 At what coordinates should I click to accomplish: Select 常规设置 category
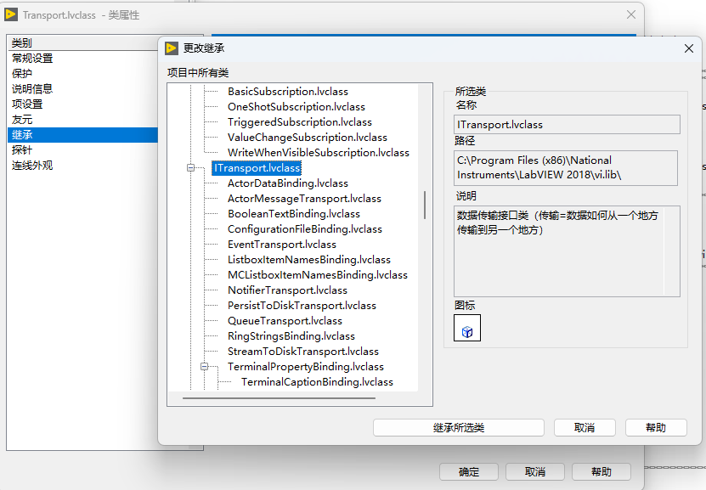pos(32,59)
